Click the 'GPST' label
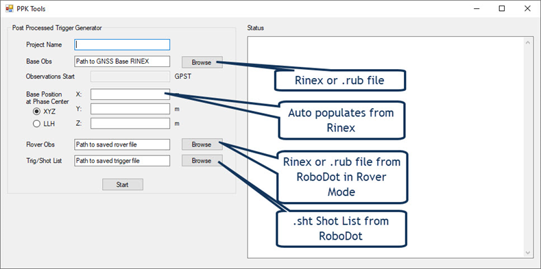The height and width of the screenshot is (269, 541). click(x=183, y=77)
